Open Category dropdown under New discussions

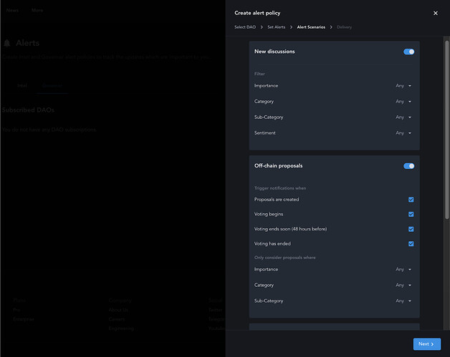[x=404, y=102]
